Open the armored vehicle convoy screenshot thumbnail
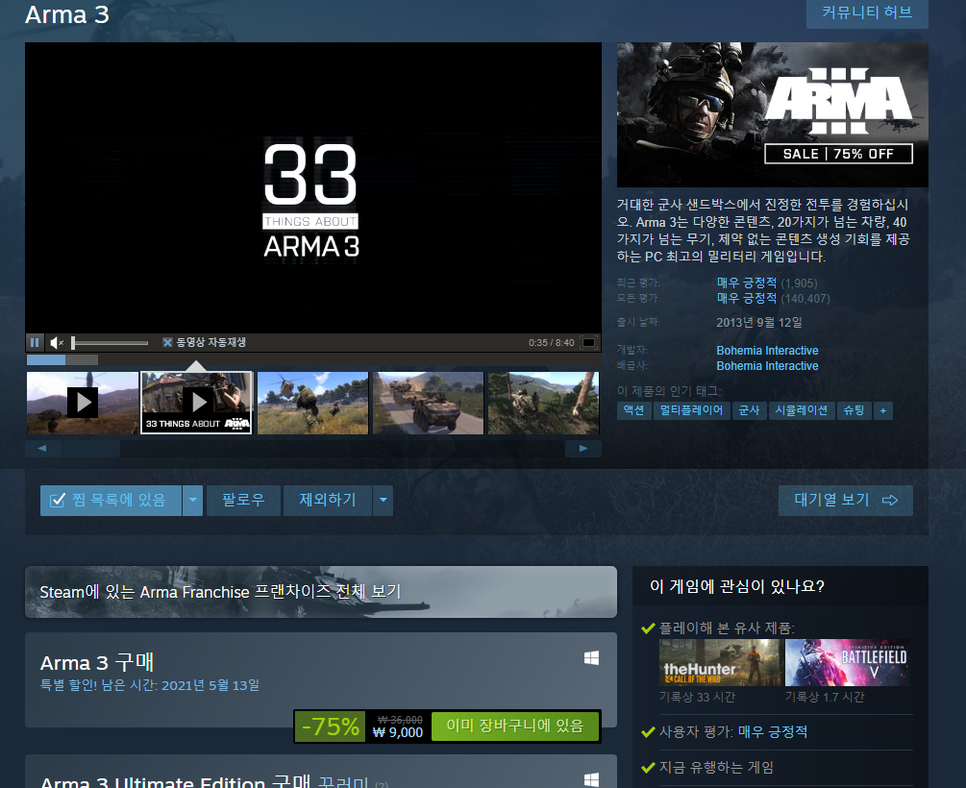The height and width of the screenshot is (788, 966). tap(428, 403)
